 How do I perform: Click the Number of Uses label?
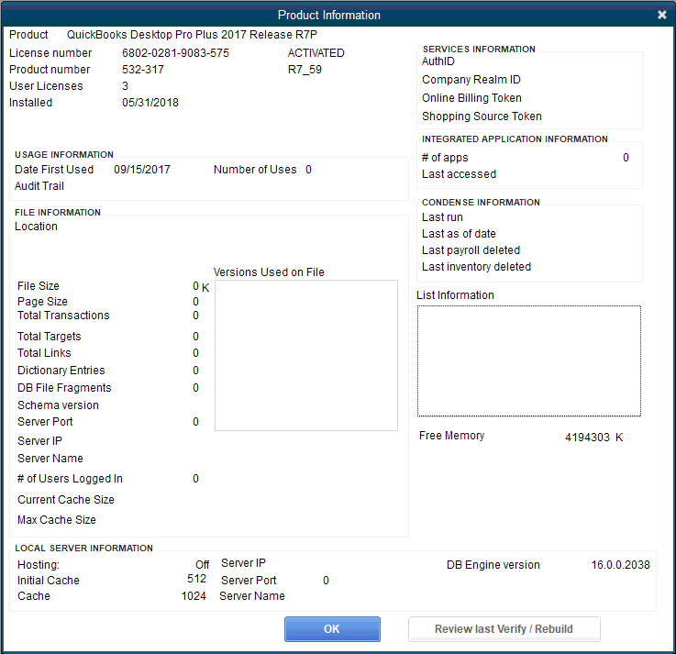(x=255, y=170)
